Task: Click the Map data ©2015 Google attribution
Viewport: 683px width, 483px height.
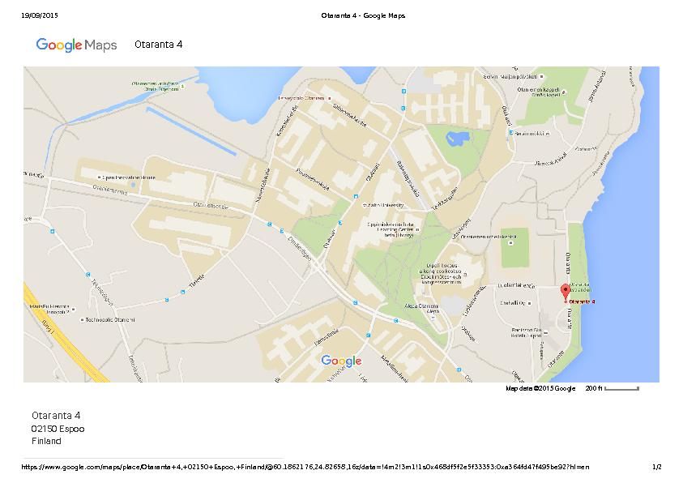Action: [540, 389]
